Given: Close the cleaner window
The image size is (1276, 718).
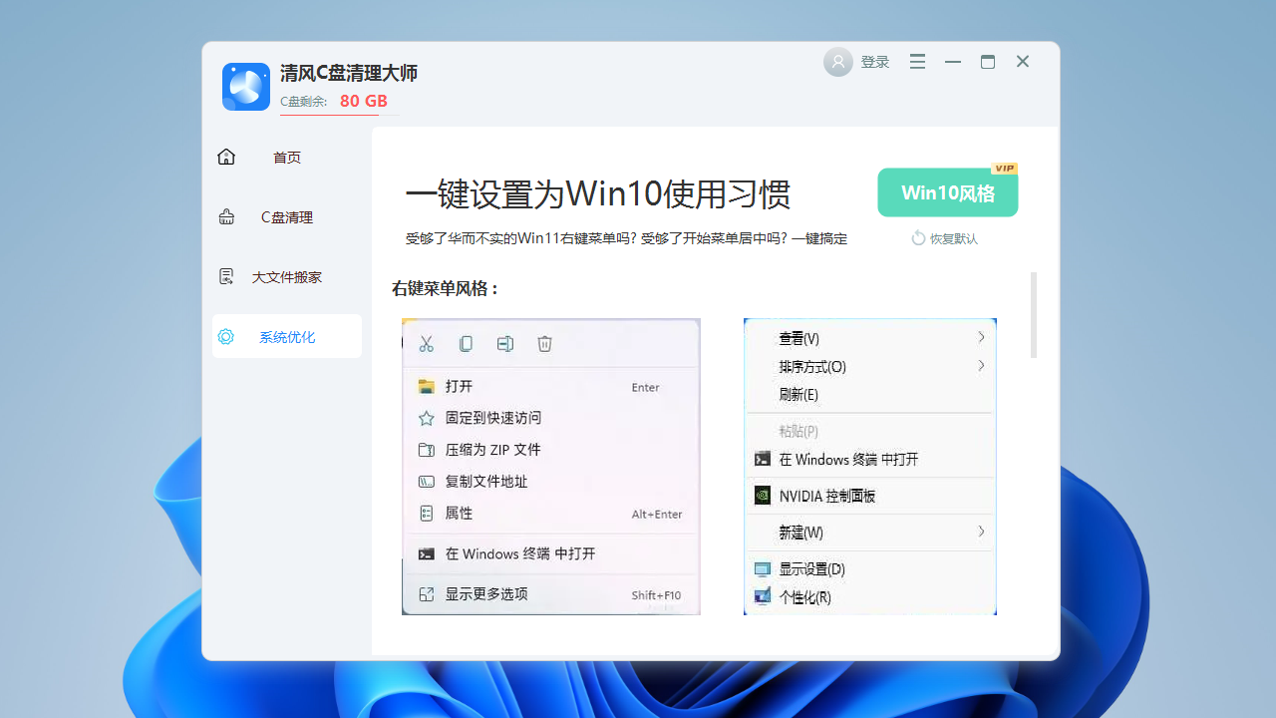Looking at the screenshot, I should [x=1023, y=62].
